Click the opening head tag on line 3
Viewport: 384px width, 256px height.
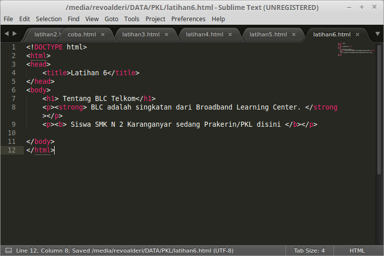[38, 64]
